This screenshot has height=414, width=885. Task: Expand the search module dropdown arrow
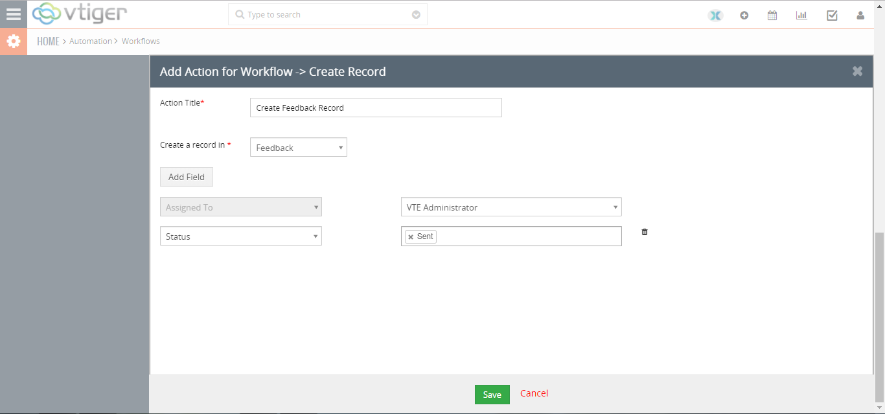[416, 14]
